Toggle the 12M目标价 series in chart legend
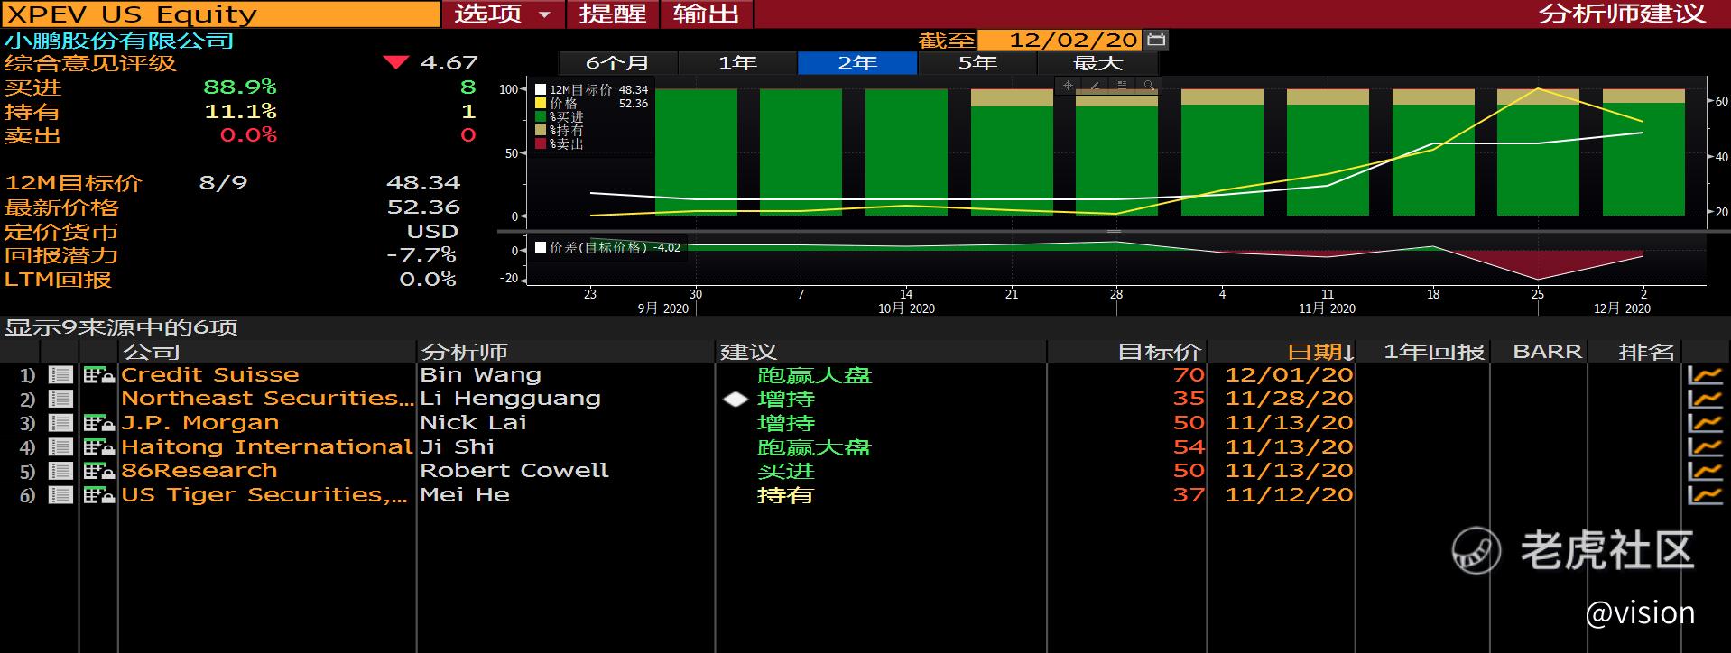This screenshot has height=653, width=1731. 541,89
